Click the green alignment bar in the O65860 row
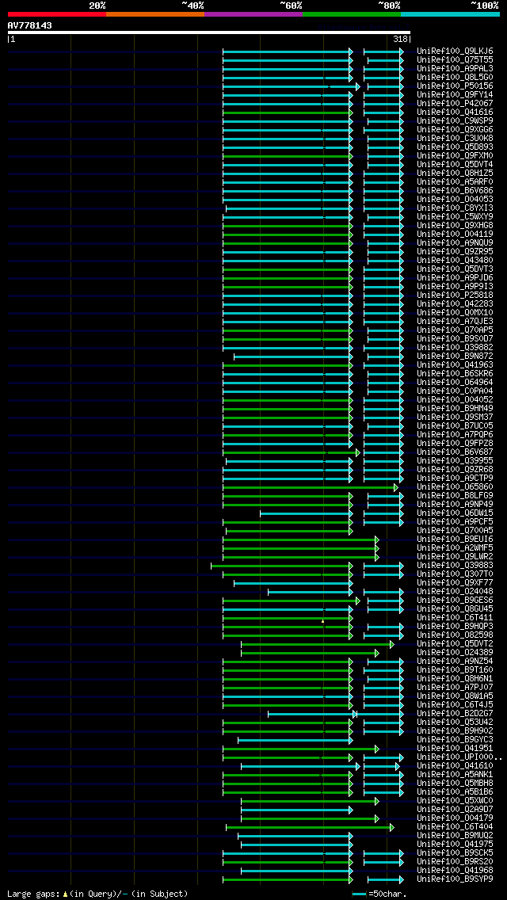Screen dimensions: 507x900 tap(310, 487)
